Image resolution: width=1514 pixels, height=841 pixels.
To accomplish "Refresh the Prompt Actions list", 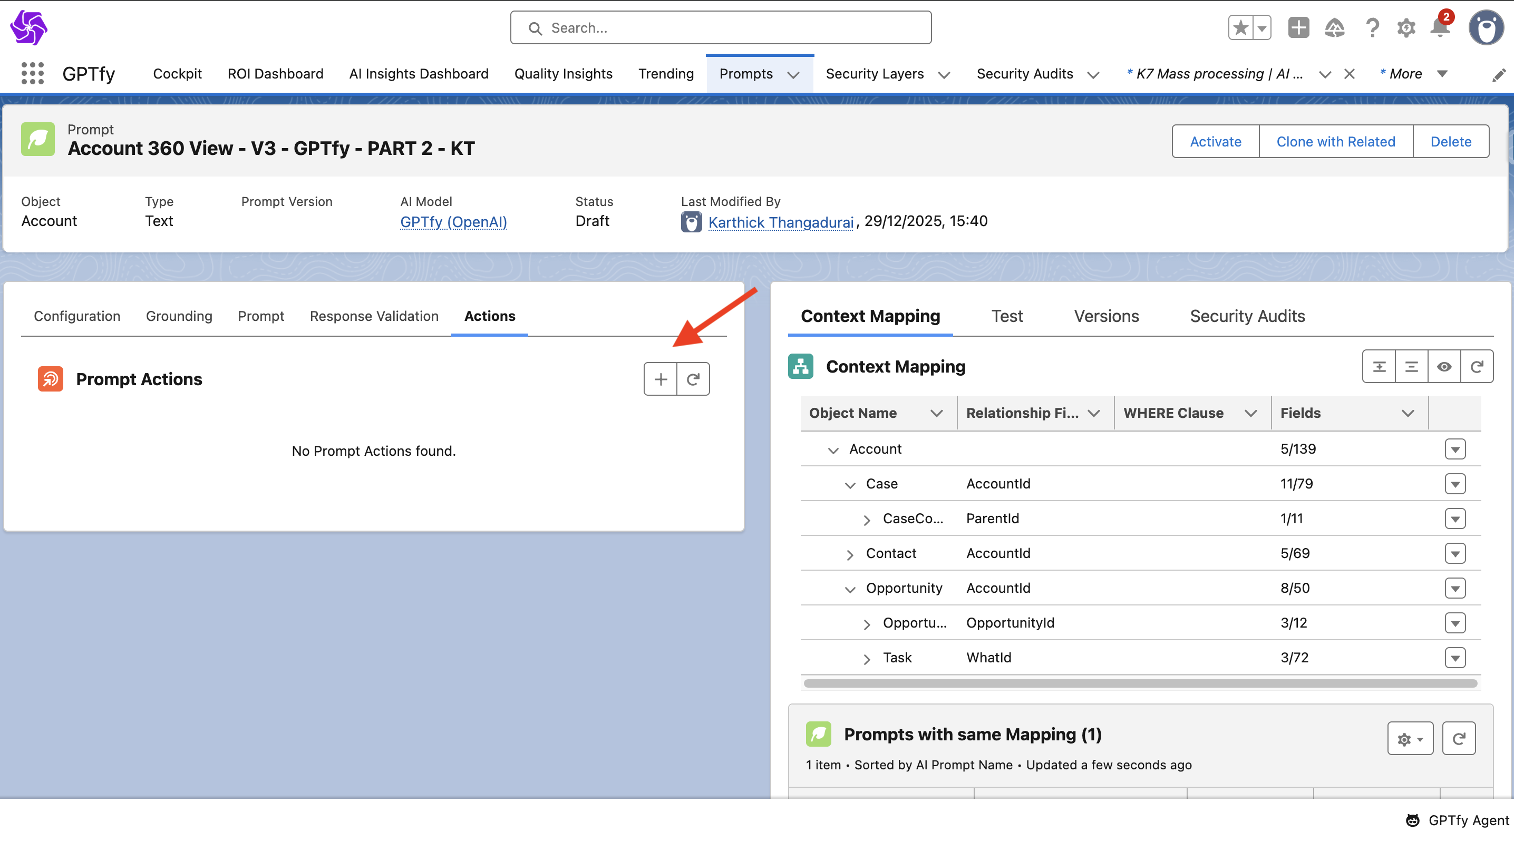I will 693,379.
